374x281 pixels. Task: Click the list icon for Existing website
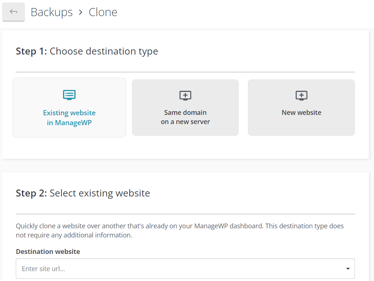69,95
